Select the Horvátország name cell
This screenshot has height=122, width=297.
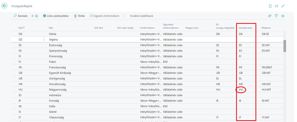[x=57, y=84]
